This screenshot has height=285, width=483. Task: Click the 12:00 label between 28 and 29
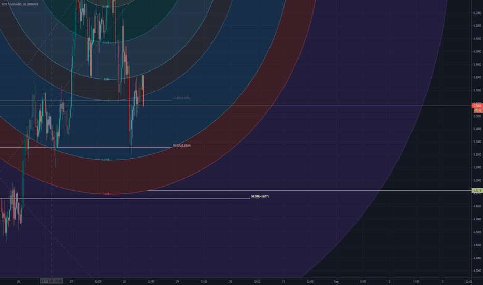tap(151, 281)
